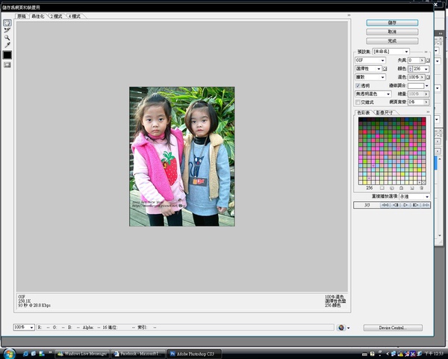Open the 無透明混色 transparency dither dropdown

click(373, 94)
